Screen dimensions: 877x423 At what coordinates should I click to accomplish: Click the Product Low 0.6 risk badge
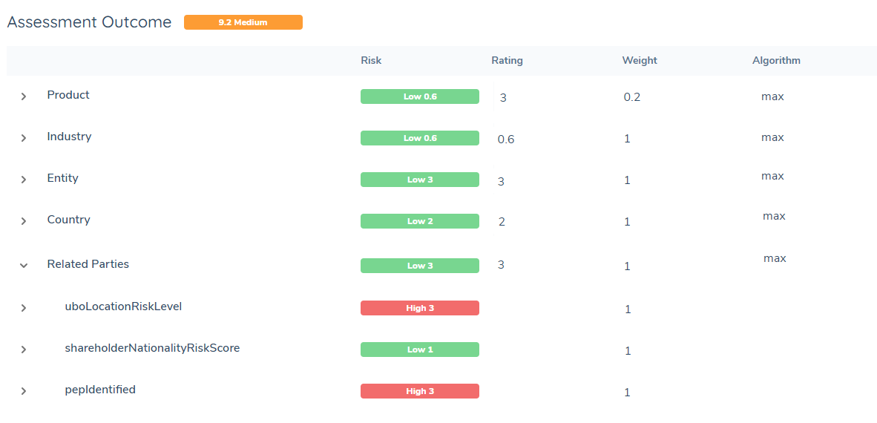point(419,96)
